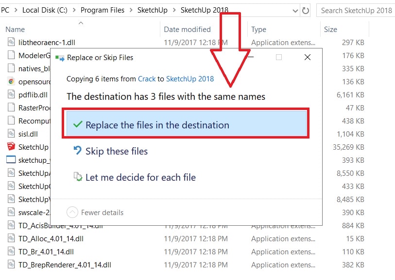Viewport: 395px width, 280px height.
Task: Click the 6,161 KB size value
Action: tap(350, 94)
